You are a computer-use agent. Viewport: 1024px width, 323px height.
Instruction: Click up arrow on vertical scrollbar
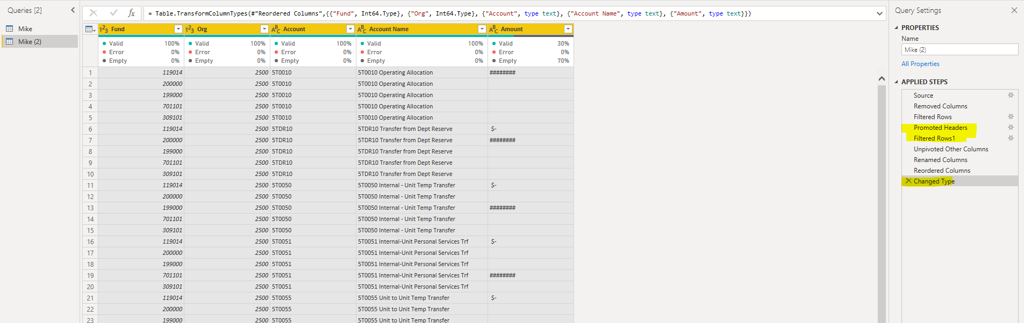[882, 79]
